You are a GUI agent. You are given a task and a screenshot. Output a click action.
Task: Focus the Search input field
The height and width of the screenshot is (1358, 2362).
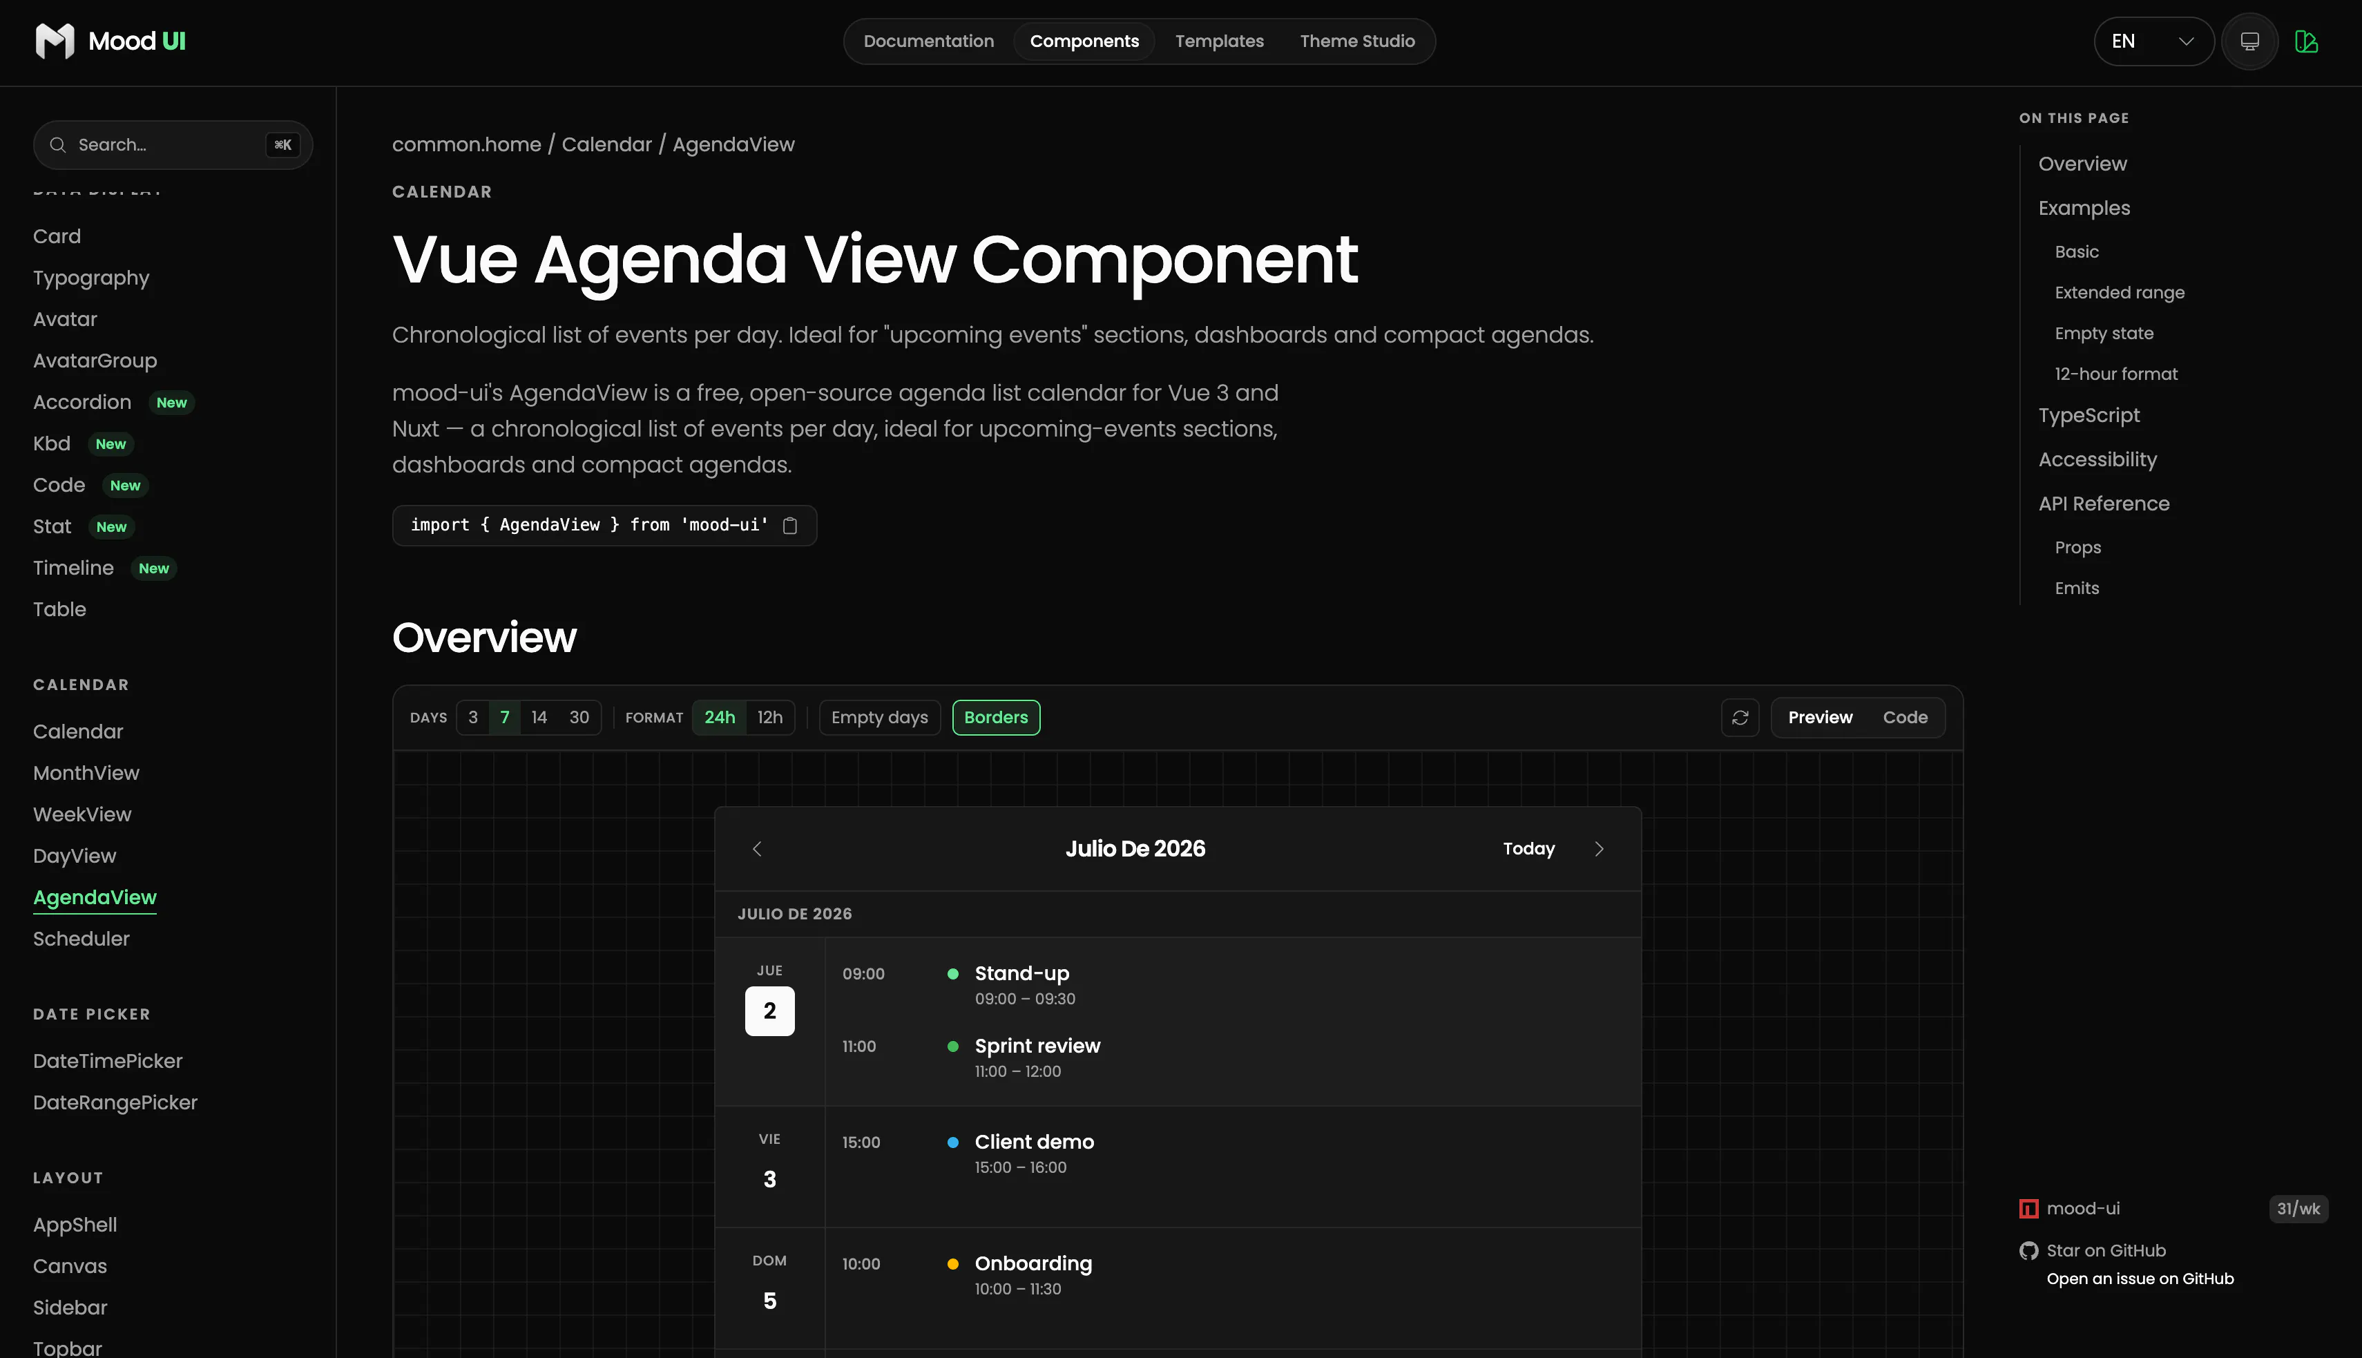(x=173, y=144)
